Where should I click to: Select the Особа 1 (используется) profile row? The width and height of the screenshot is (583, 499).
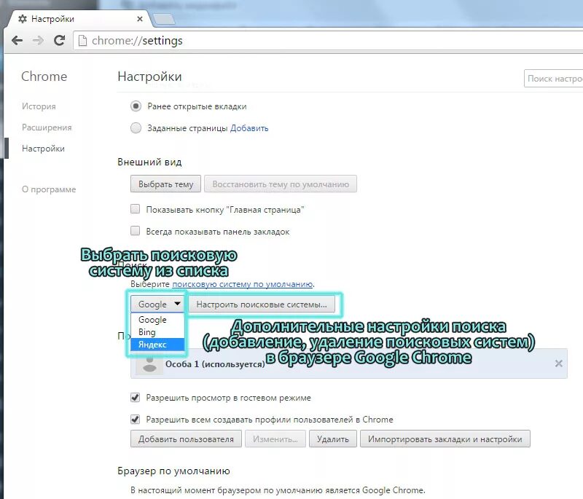click(349, 364)
